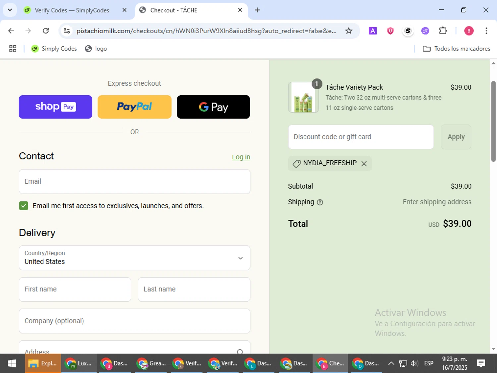Switch to Verify Codes — SimplyCodes tab
Viewport: 497px width, 373px height.
pyautogui.click(x=72, y=10)
